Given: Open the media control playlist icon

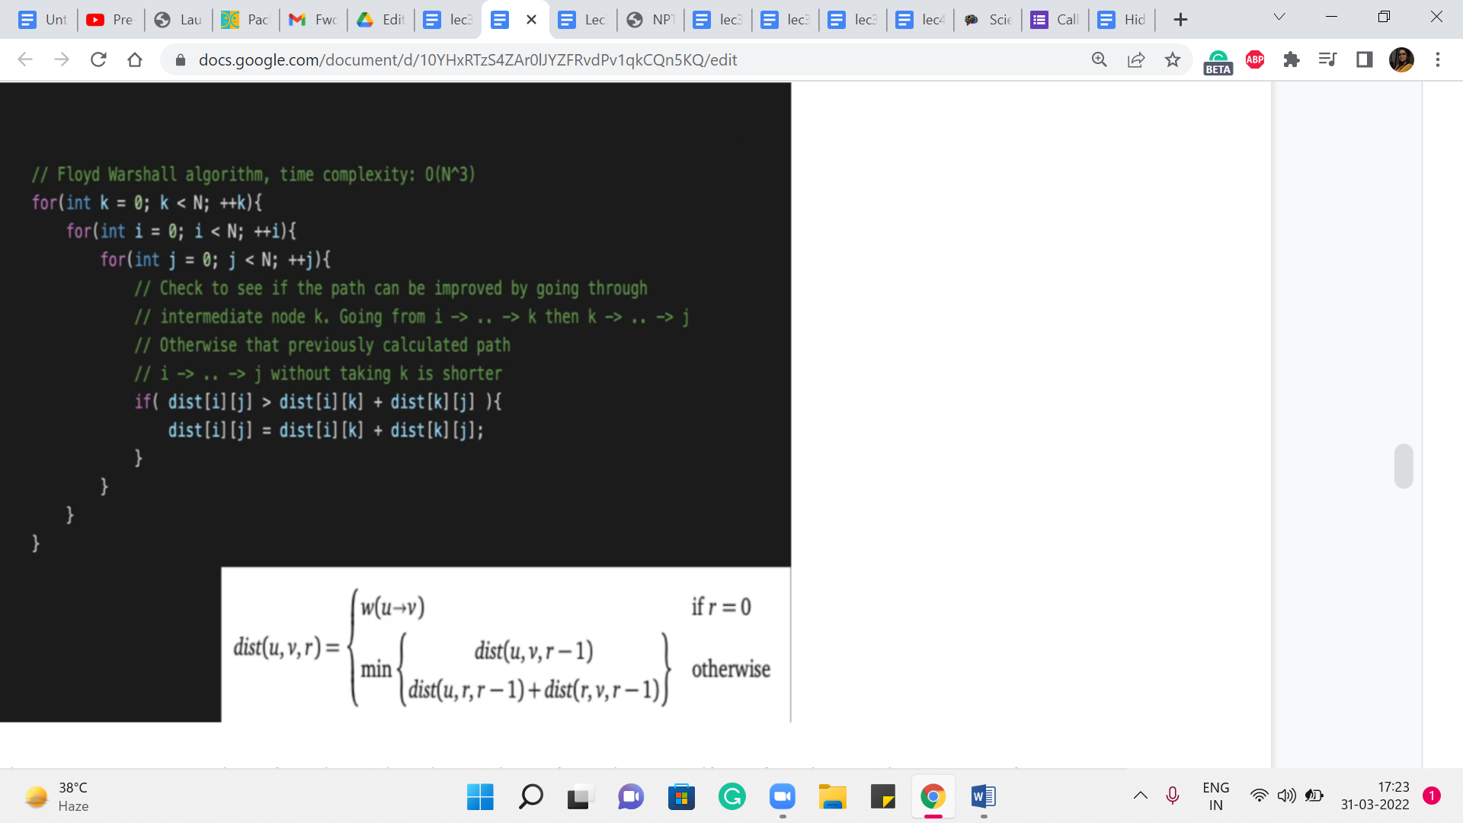Looking at the screenshot, I should coord(1328,59).
